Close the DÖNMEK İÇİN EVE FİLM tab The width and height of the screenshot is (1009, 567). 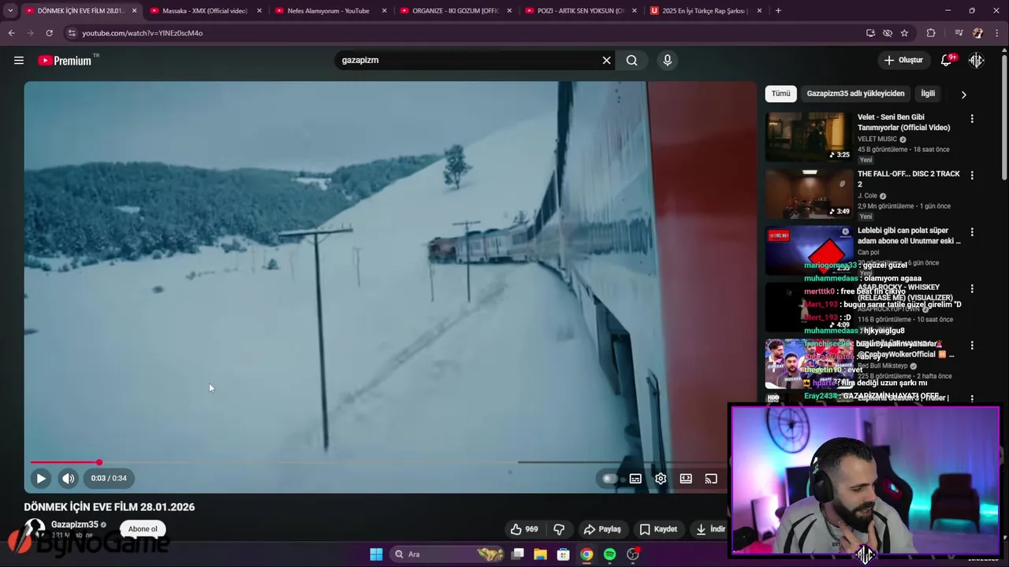point(134,11)
